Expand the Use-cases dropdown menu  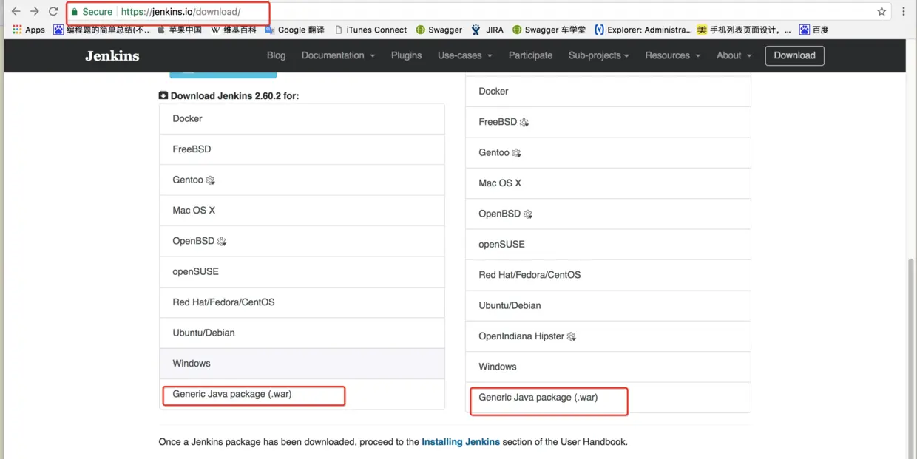click(x=465, y=55)
